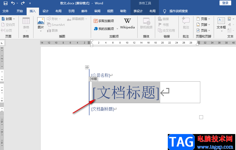Click the drop cap icon in 文本 group
This screenshot has width=236, height=150.
[229, 30]
